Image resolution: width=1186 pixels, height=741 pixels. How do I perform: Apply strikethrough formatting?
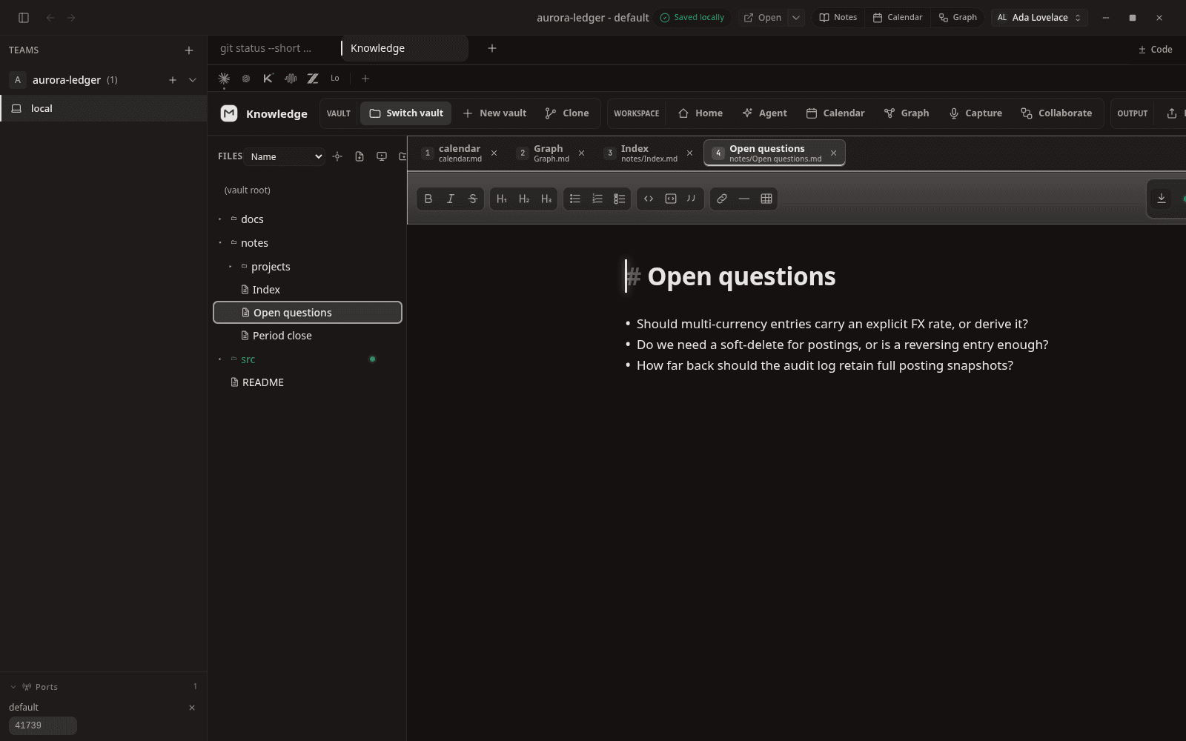coord(472,199)
